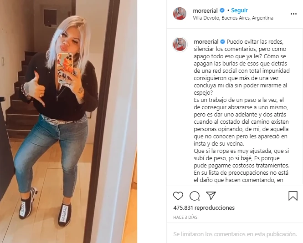Click verified badge in post header
This screenshot has height=243, width=303.
pyautogui.click(x=222, y=10)
